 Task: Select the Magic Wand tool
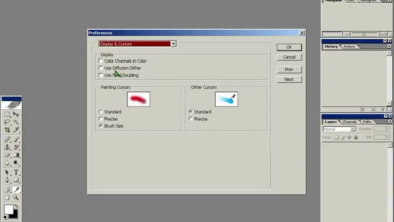[16, 122]
